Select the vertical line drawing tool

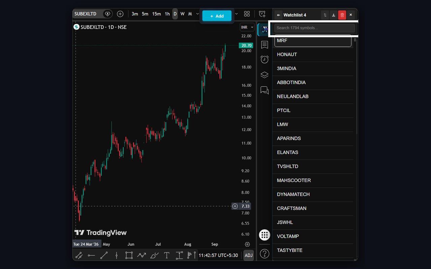117,256
